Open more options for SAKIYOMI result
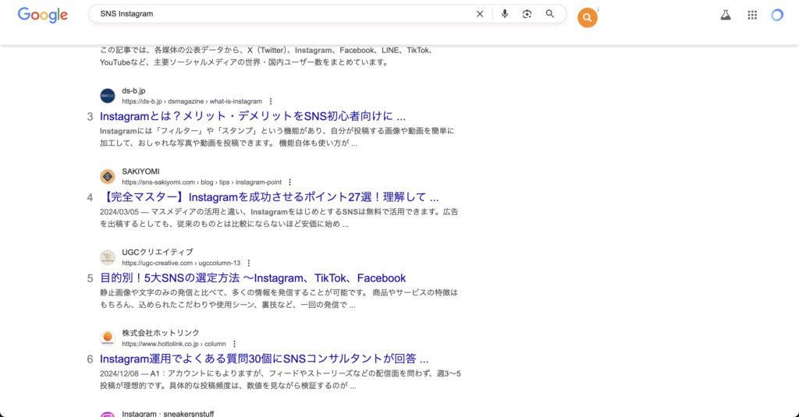Screen dimensions: 799x417 290,182
